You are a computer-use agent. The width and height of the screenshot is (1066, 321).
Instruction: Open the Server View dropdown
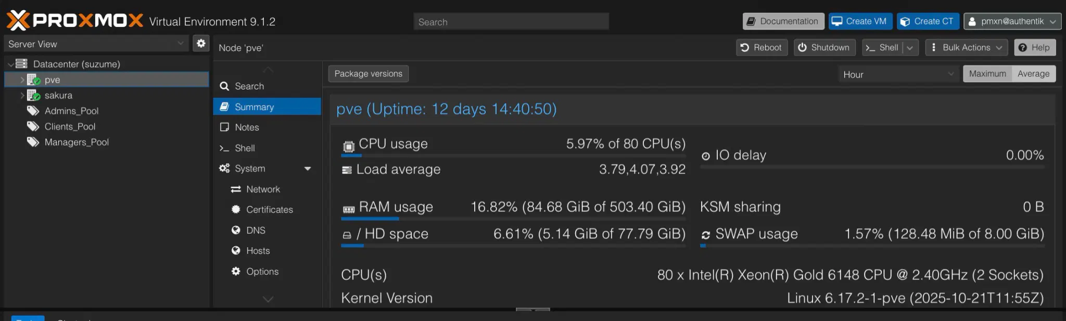[96, 44]
